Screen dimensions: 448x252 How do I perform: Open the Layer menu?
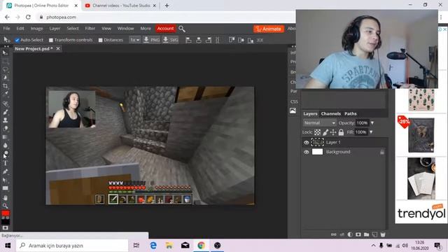point(55,29)
